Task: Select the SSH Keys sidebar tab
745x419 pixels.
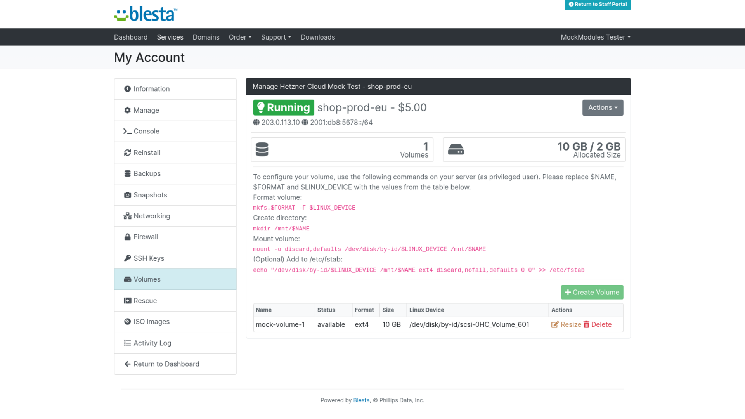Action: click(175, 258)
